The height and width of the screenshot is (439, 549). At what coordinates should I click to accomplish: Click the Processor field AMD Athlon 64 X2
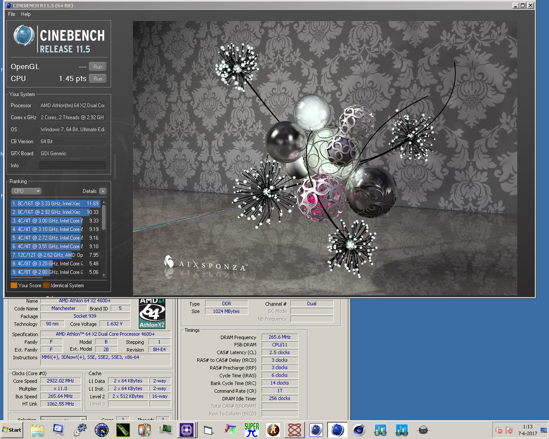point(72,105)
